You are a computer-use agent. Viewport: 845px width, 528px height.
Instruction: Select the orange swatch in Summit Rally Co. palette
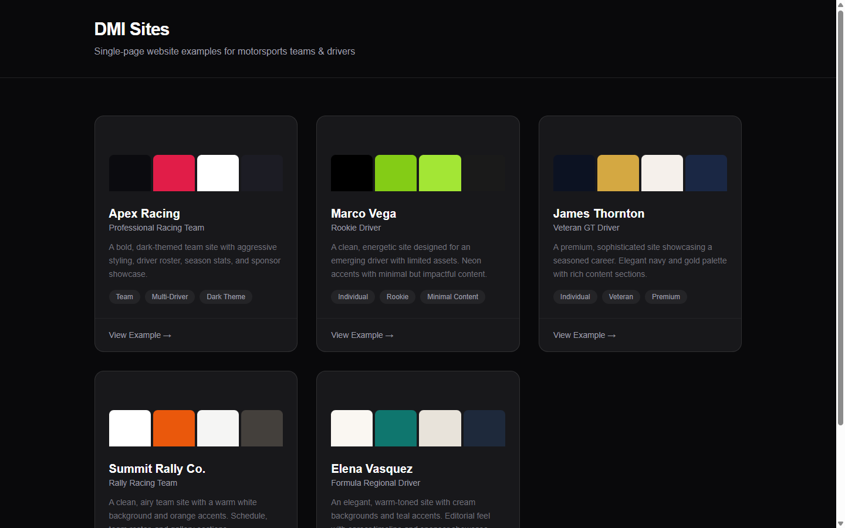pyautogui.click(x=174, y=428)
